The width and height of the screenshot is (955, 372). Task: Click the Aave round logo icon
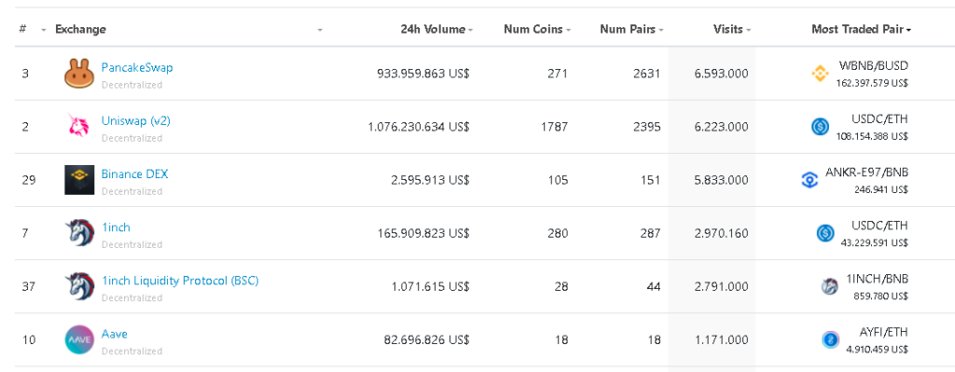tap(79, 339)
